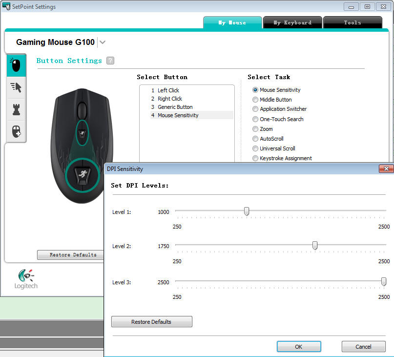Viewport: 394px width, 357px height.
Task: Open the chess rook game settings icon
Action: (16, 109)
